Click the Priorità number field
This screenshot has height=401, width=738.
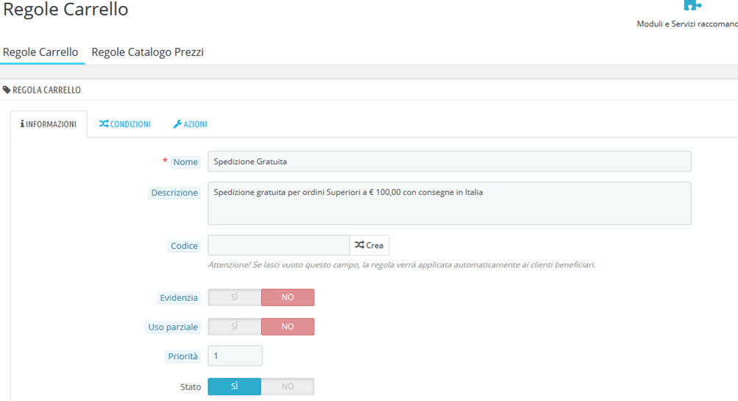point(235,356)
